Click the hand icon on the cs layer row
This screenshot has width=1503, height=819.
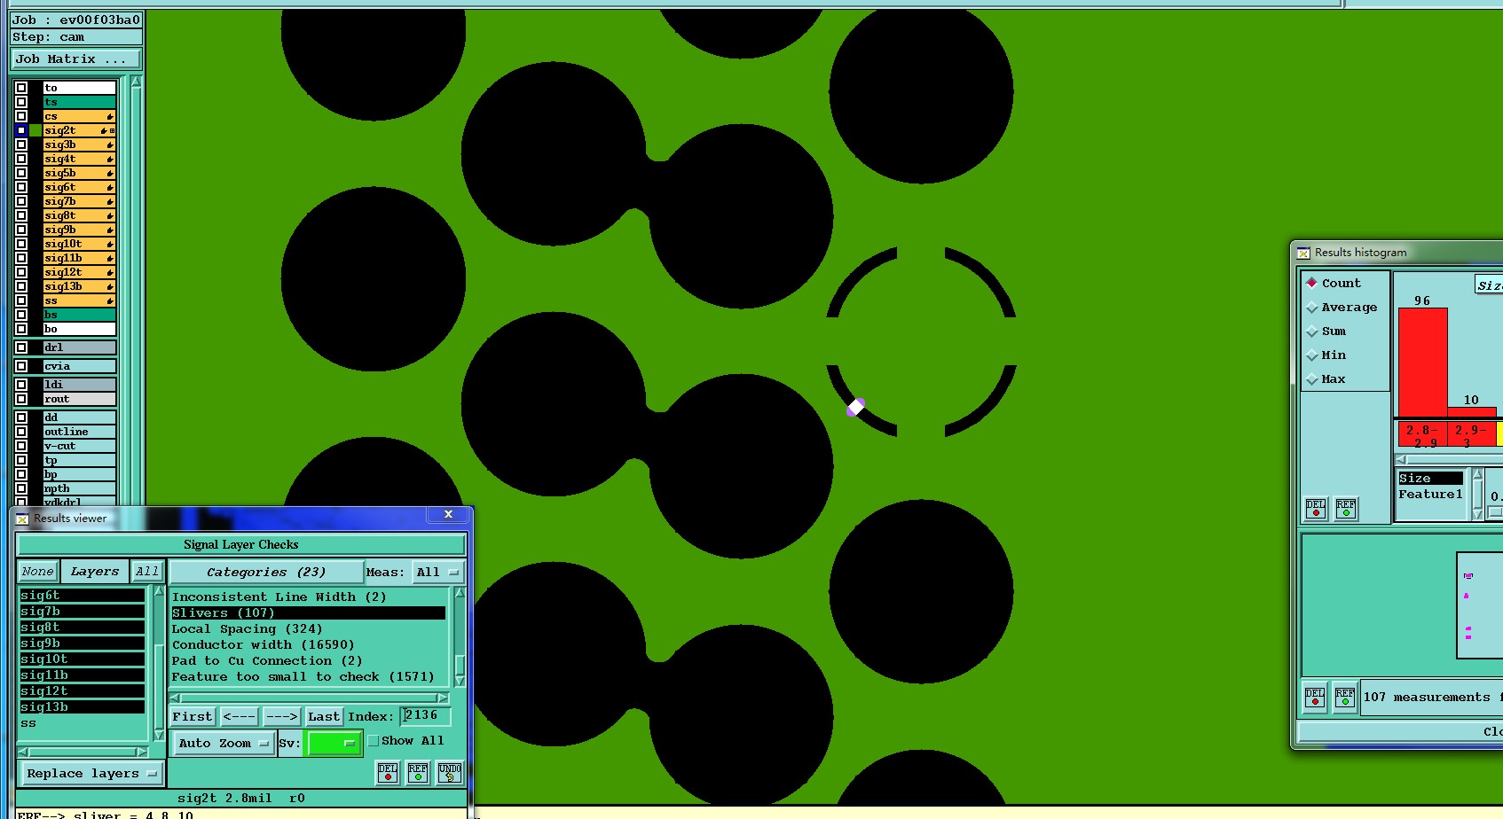pos(110,116)
